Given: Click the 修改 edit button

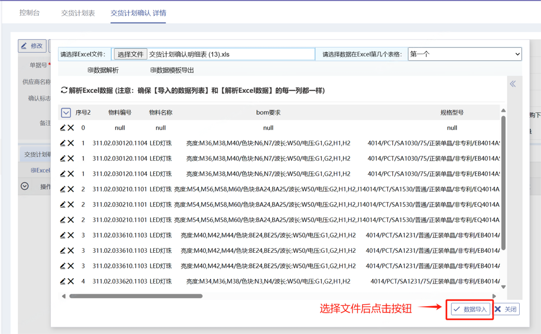Looking at the screenshot, I should click(32, 46).
